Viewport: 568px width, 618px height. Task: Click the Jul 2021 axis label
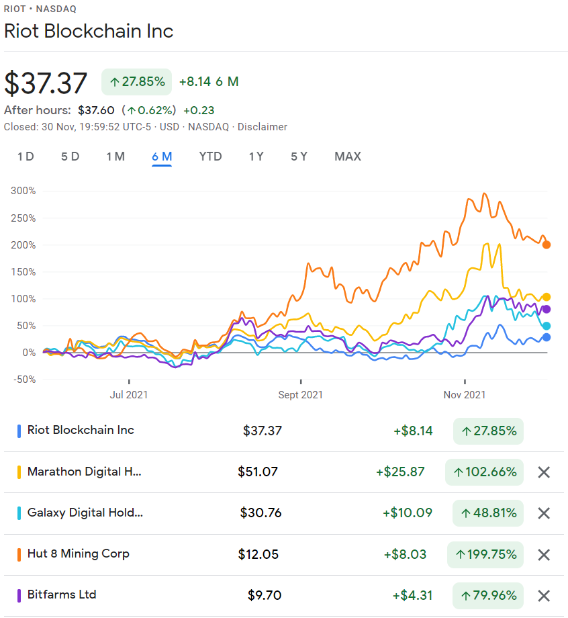tap(129, 395)
